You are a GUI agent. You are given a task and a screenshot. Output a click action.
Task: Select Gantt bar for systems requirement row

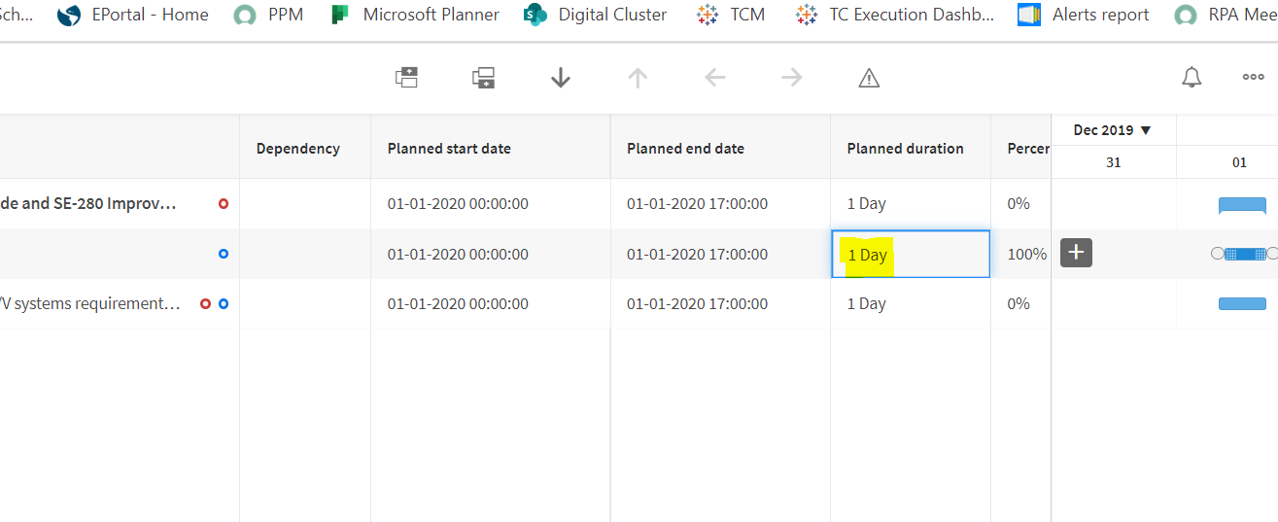[x=1242, y=304]
